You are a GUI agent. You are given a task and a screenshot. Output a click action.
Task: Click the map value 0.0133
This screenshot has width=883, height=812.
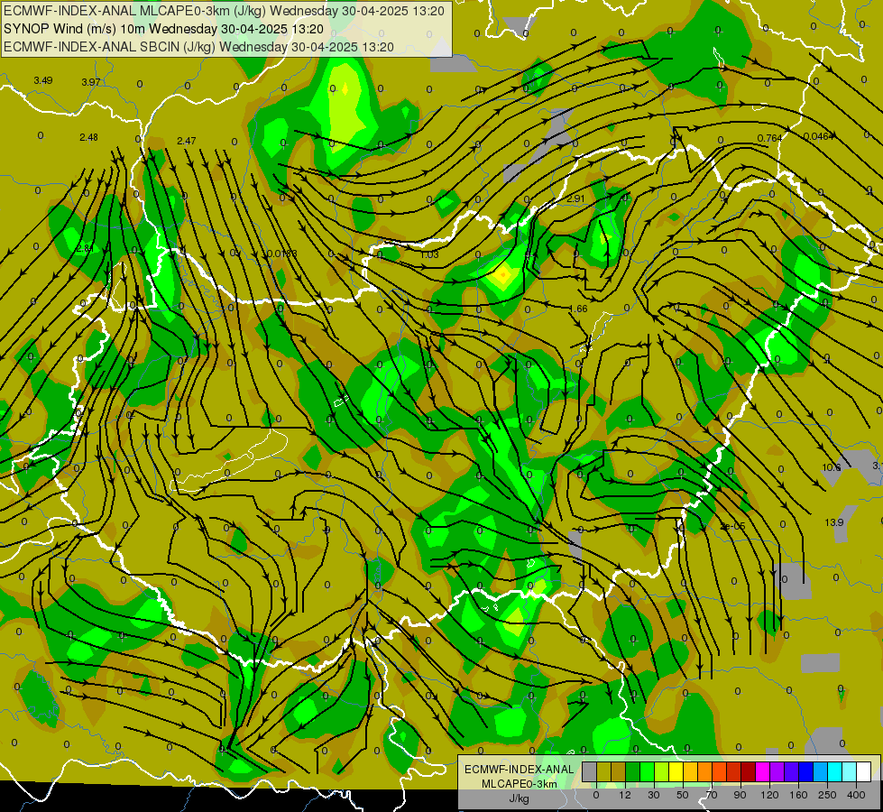pyautogui.click(x=282, y=254)
